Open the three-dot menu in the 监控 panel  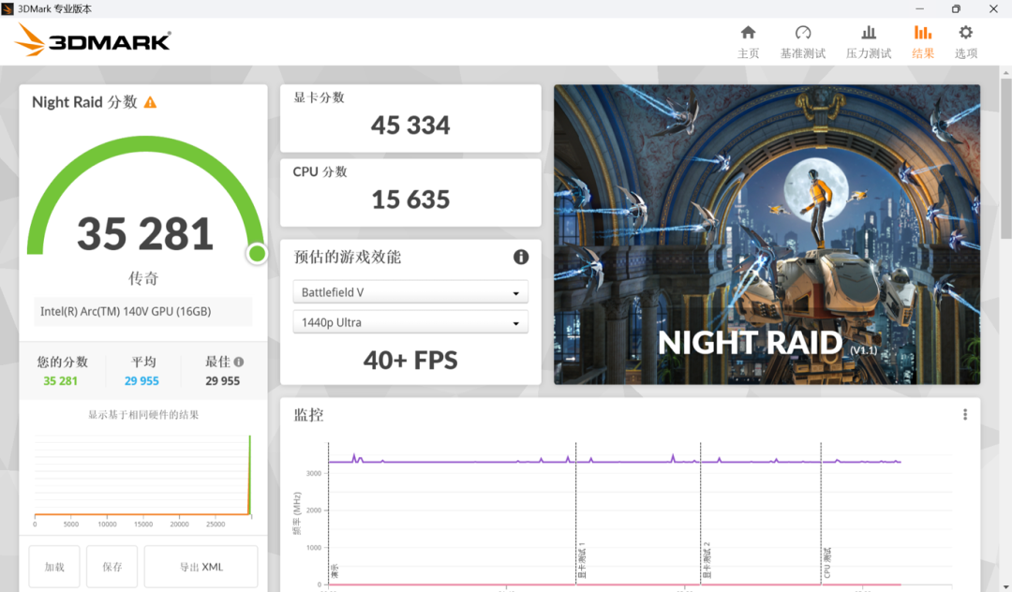coord(965,415)
